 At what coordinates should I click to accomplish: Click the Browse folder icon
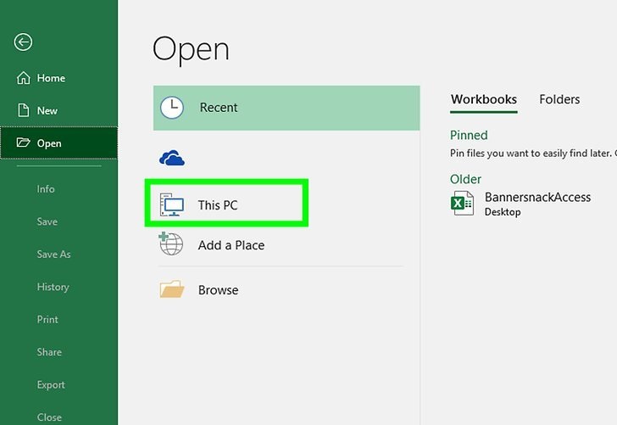pos(172,289)
